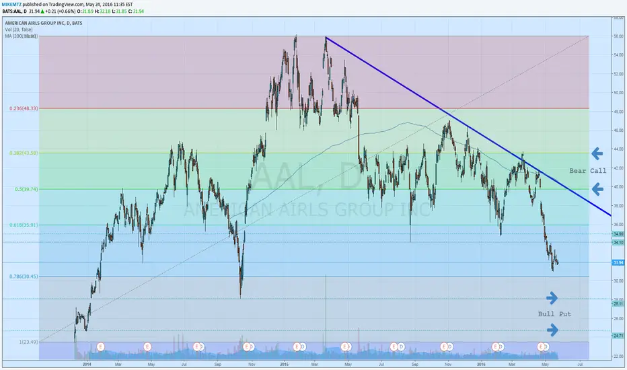Image resolution: width=627 pixels, height=370 pixels.
Task: Open the earnings E marker after July 2015
Action: (x=394, y=347)
